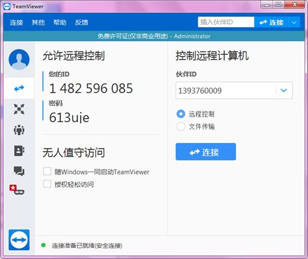Open the Augmented Reality sidebar icon
This screenshot has width=308, height=259.
coord(17,190)
